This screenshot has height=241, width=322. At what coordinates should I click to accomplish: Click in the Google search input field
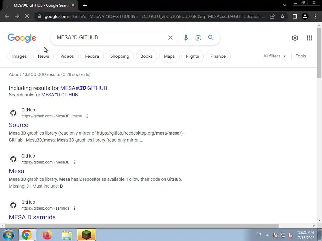pos(111,38)
